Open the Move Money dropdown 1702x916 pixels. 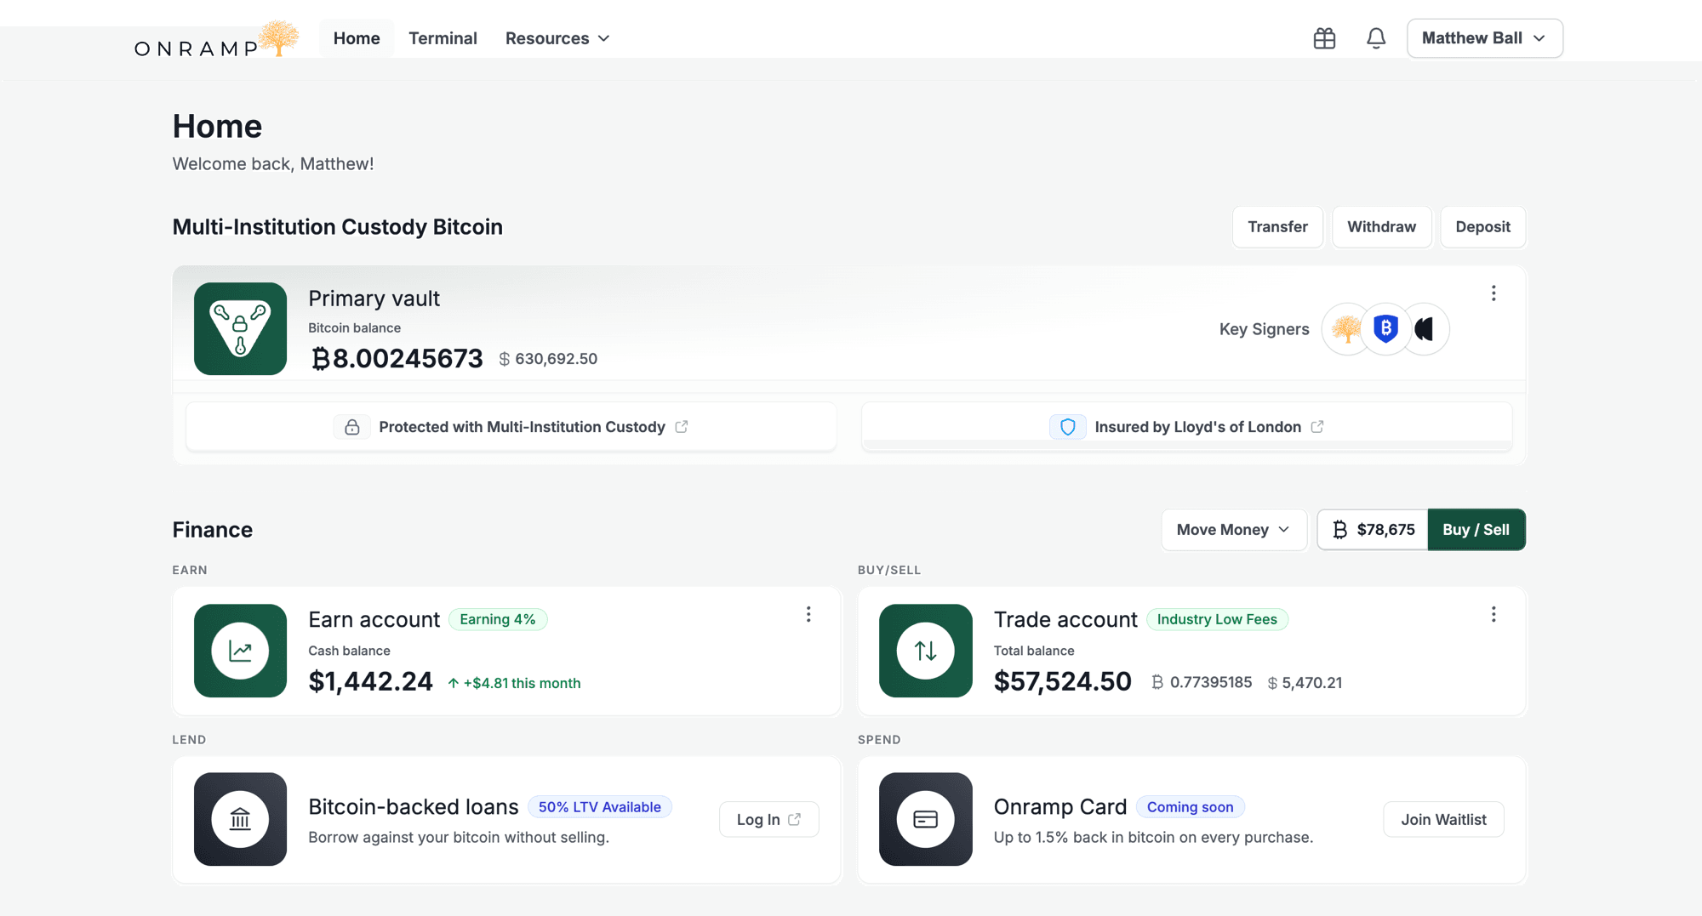(x=1233, y=529)
